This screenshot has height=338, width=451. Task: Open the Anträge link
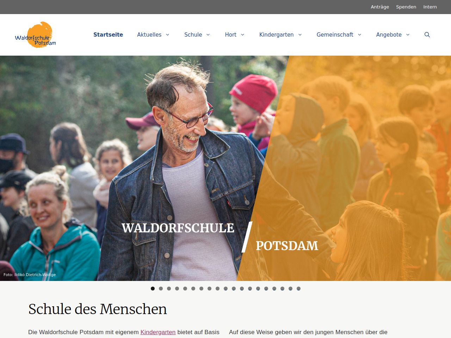coord(380,7)
